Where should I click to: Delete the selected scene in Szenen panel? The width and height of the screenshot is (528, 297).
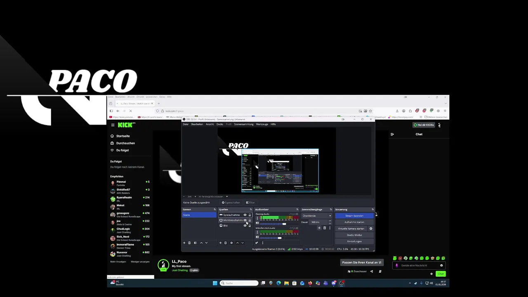pyautogui.click(x=189, y=243)
